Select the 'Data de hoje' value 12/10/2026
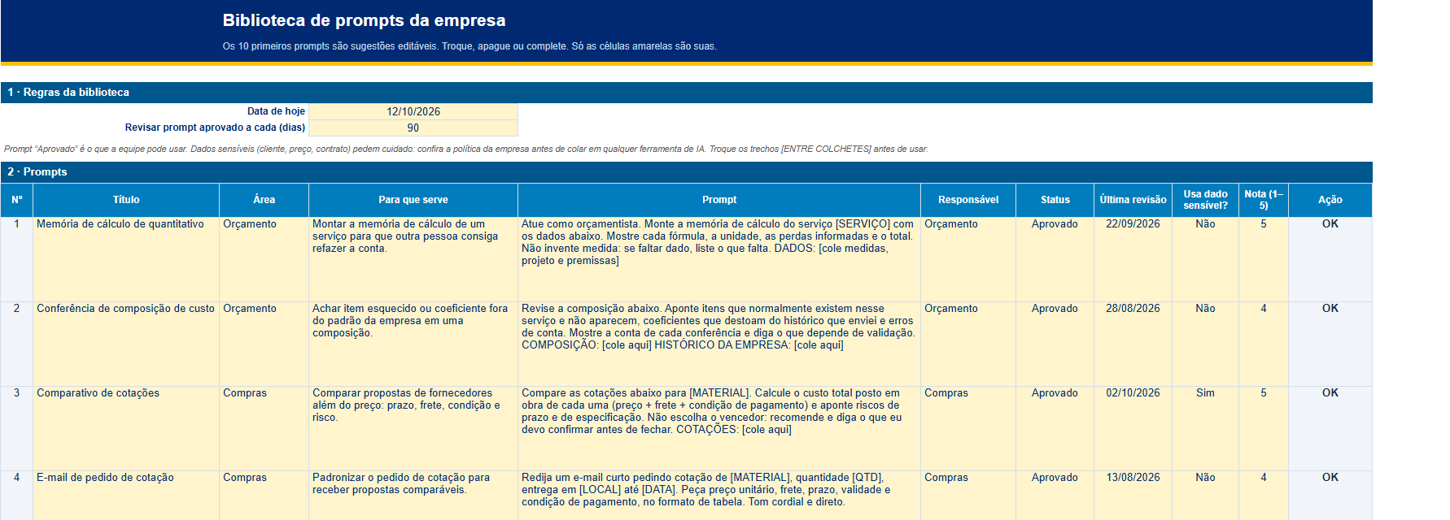This screenshot has width=1450, height=520. [x=413, y=111]
